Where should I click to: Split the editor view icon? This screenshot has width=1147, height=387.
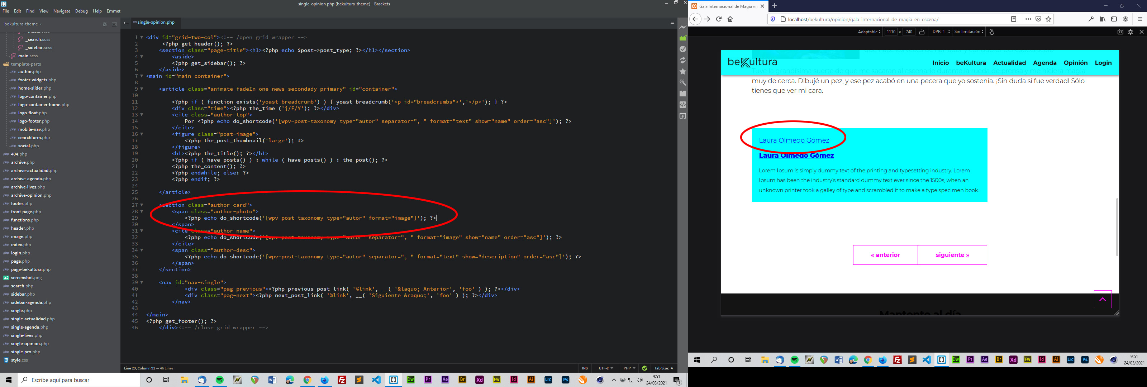click(114, 24)
